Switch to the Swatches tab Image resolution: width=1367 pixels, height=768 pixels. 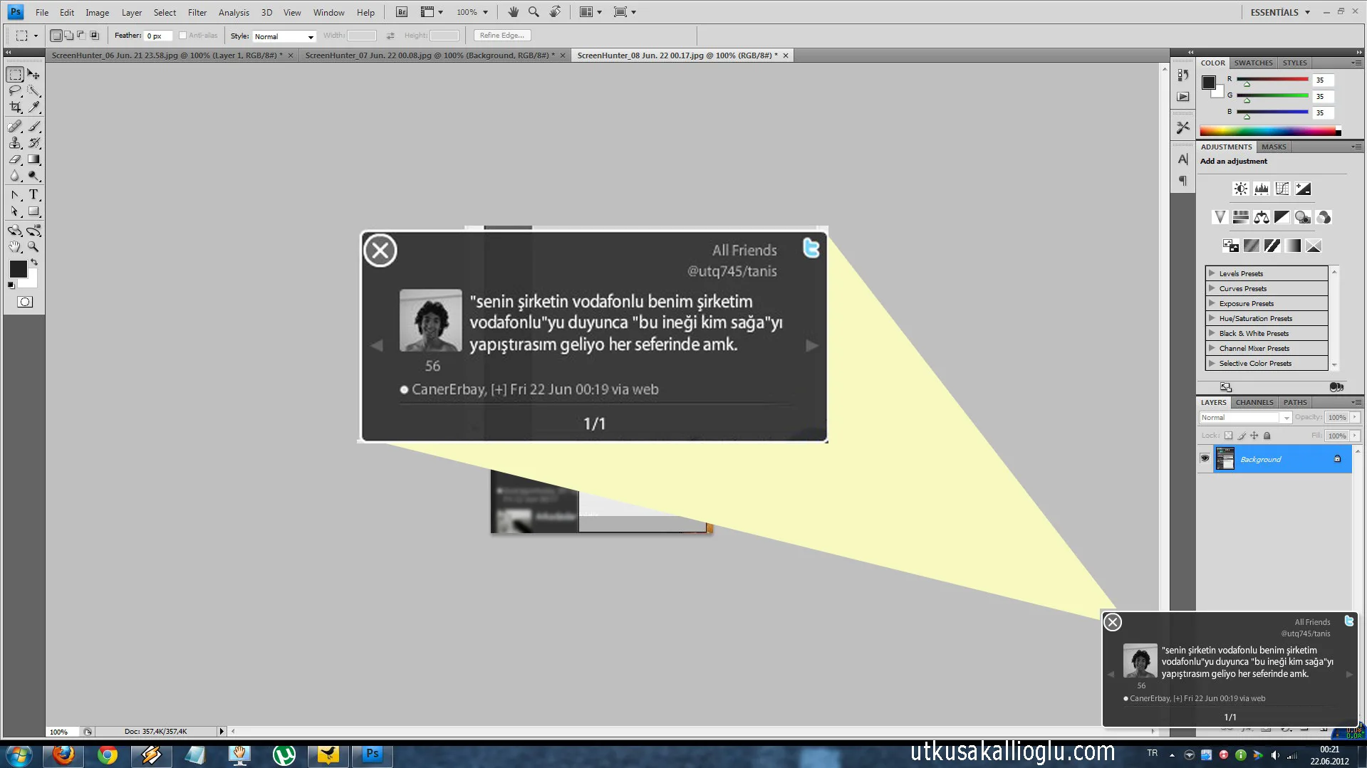1253,63
